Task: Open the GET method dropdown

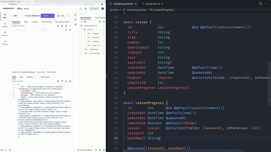Action: (x=18, y=16)
